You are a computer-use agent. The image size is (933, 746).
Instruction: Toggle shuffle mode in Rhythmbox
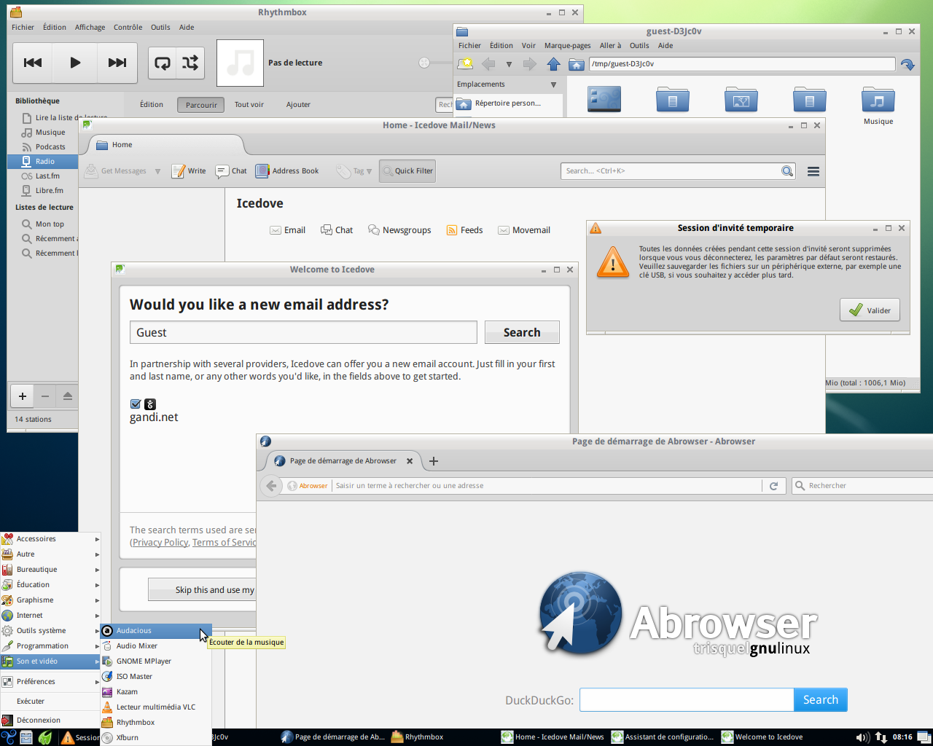click(190, 63)
